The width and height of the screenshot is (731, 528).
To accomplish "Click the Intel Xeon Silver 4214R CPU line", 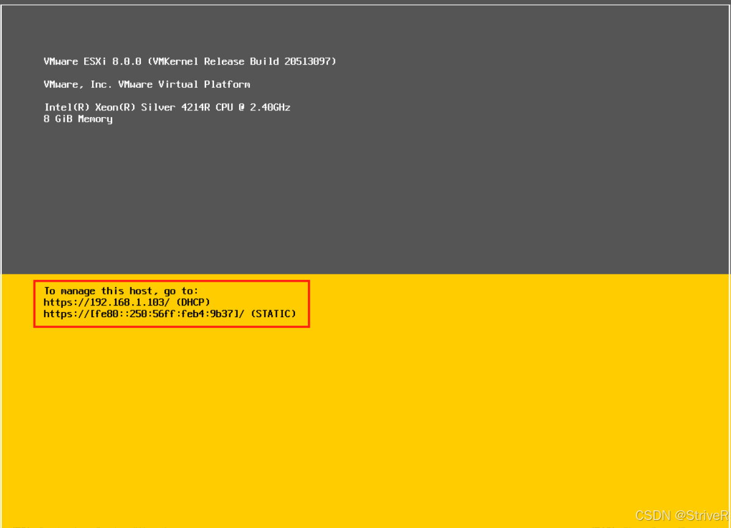I will pos(167,107).
